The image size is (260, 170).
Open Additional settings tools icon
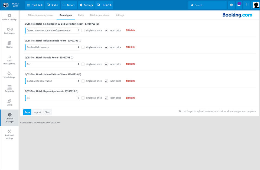9,131
